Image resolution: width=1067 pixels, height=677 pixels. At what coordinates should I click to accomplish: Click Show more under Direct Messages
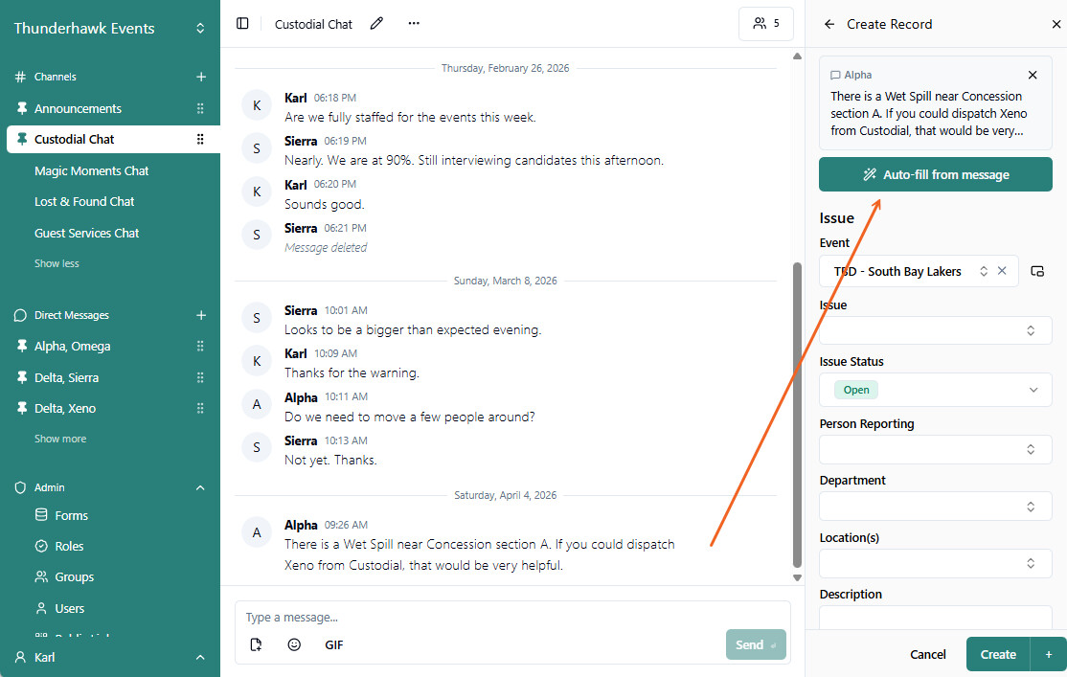coord(60,439)
